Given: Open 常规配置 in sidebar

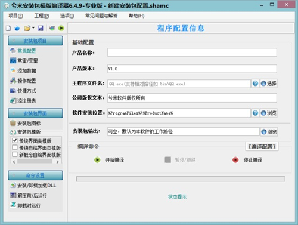Looking at the screenshot, I should tap(27, 51).
